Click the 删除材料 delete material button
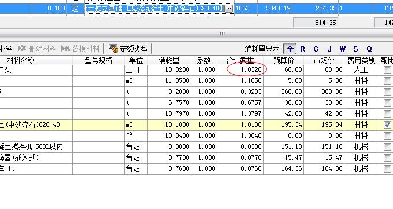 (37, 49)
